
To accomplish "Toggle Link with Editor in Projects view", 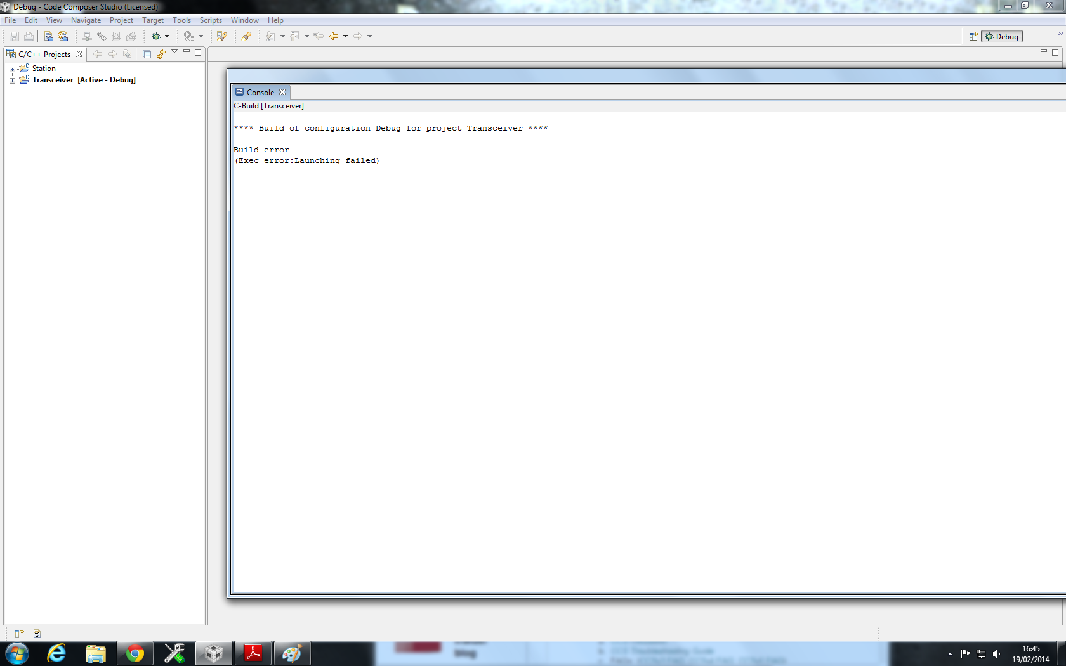I will (161, 55).
